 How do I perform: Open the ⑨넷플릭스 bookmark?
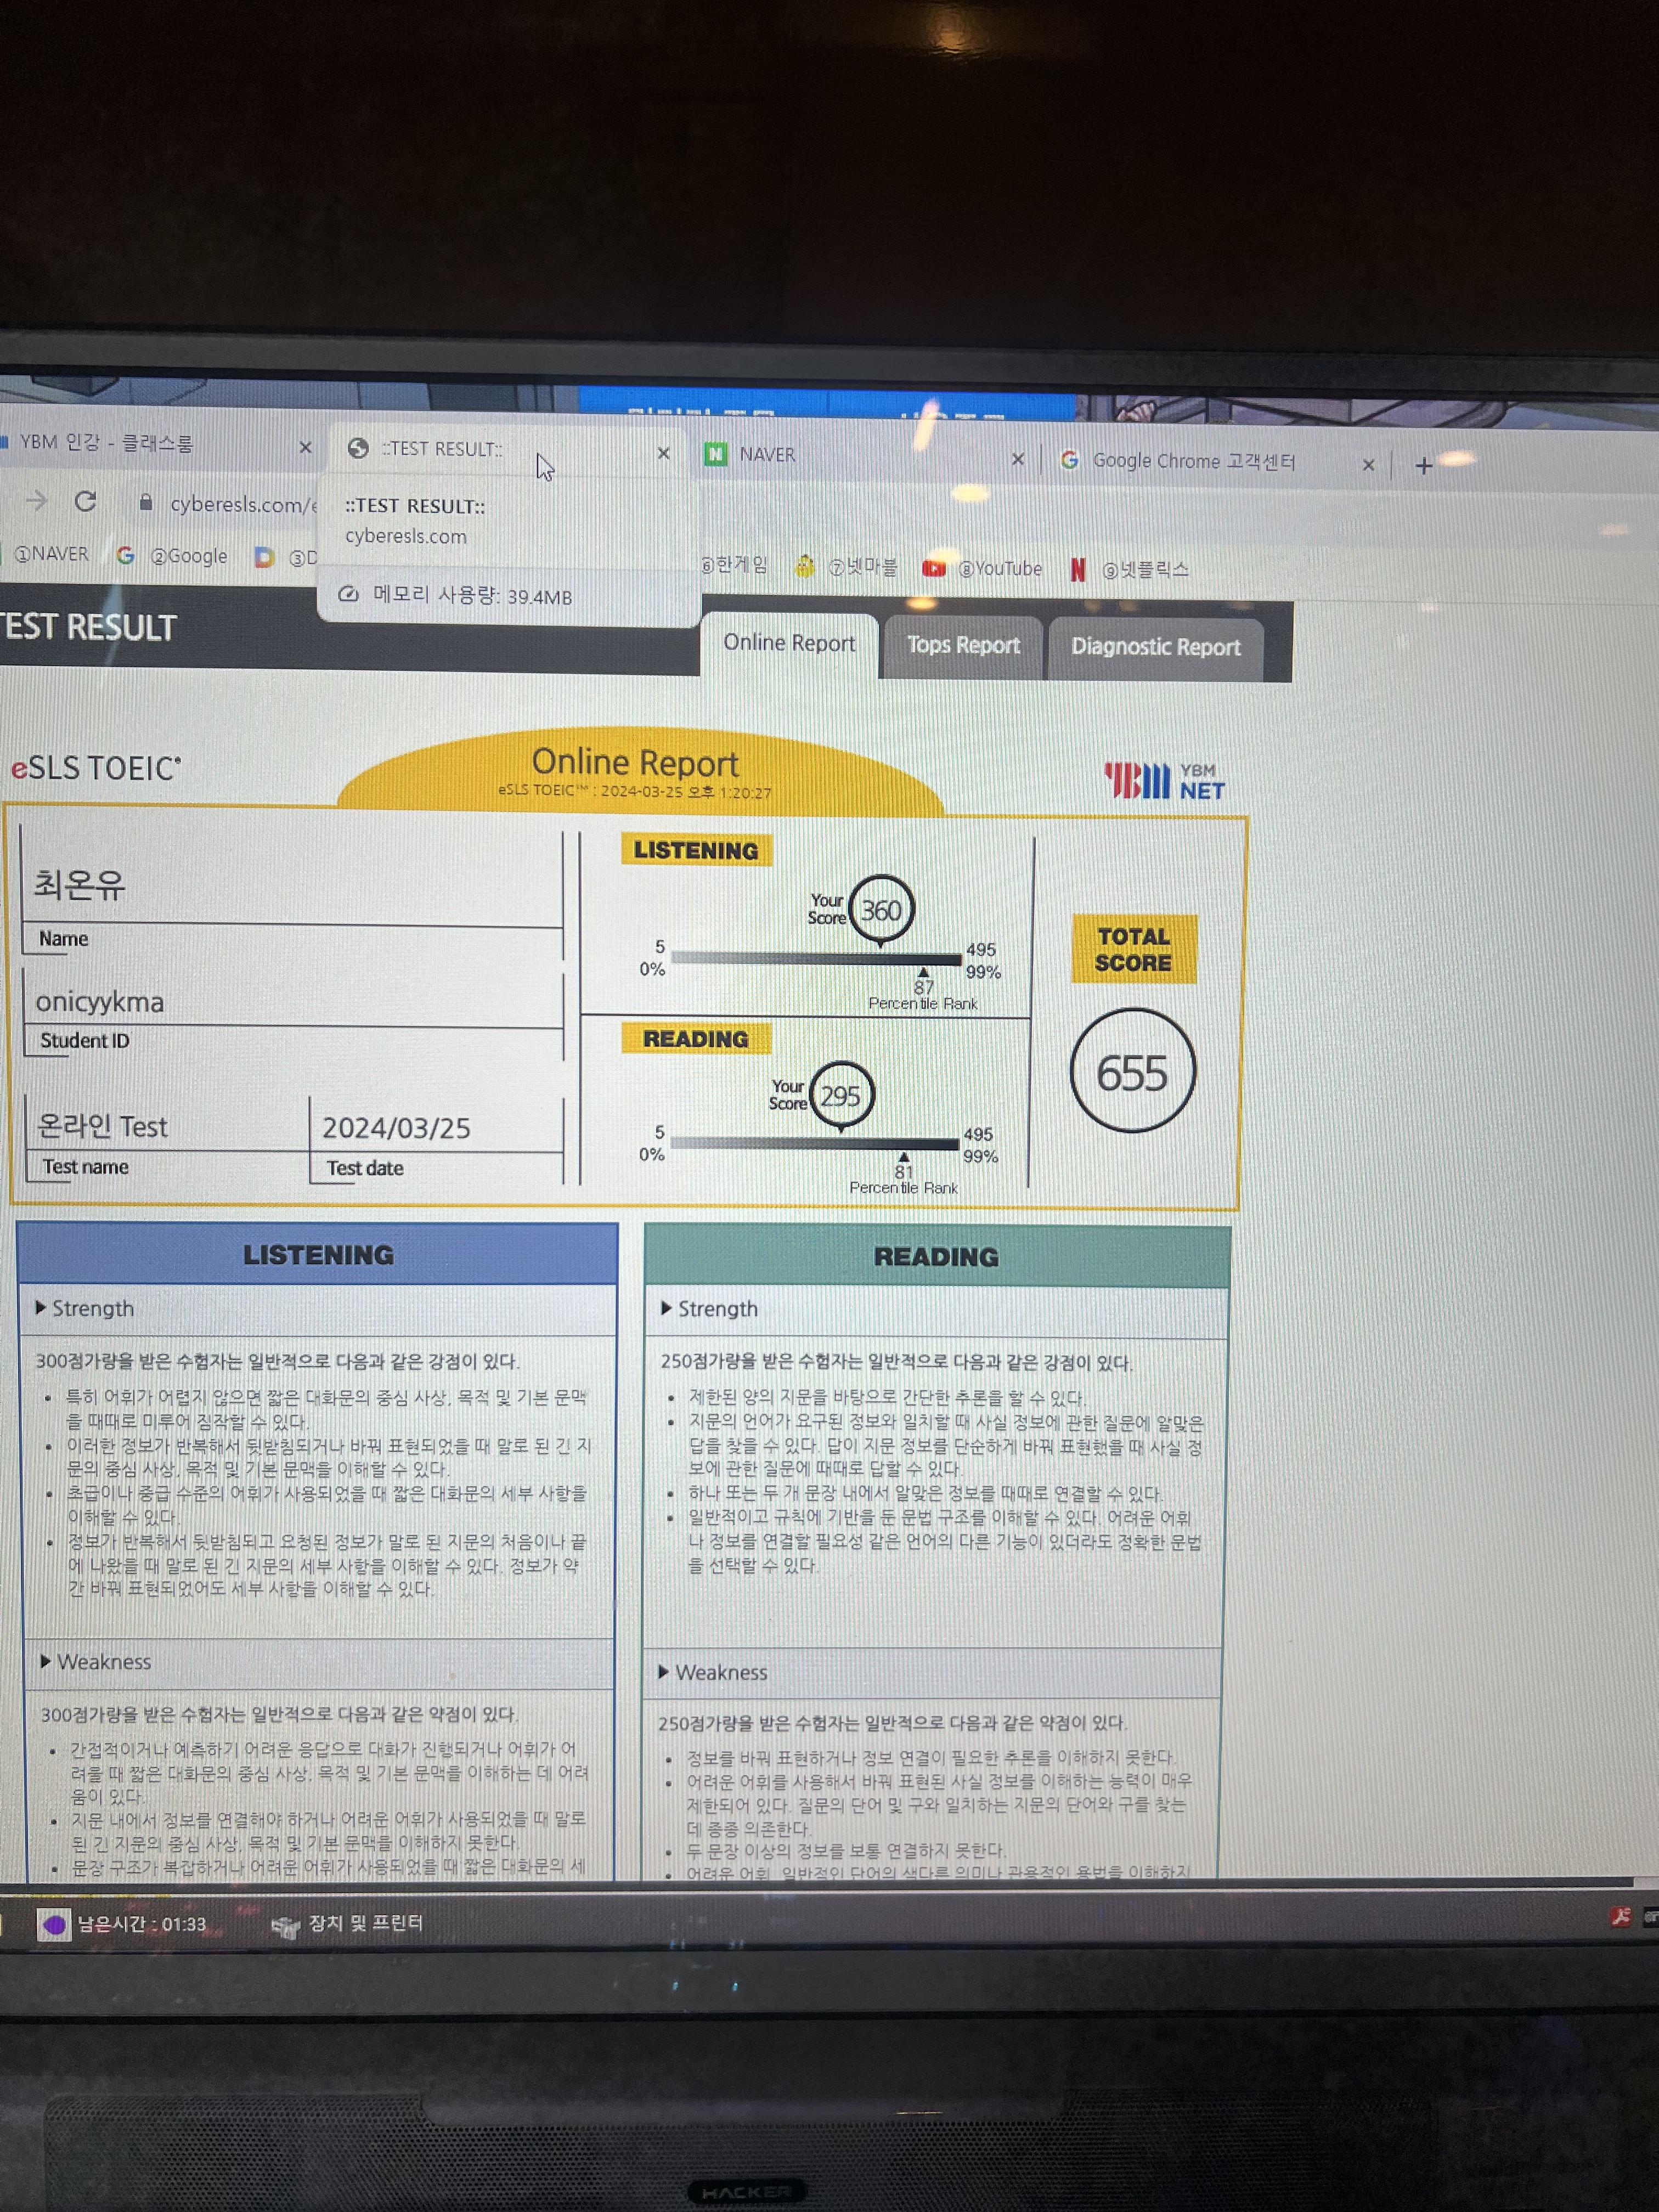tap(1129, 570)
